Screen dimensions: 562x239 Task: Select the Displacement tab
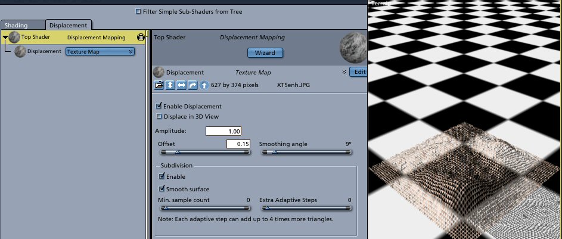pos(68,25)
